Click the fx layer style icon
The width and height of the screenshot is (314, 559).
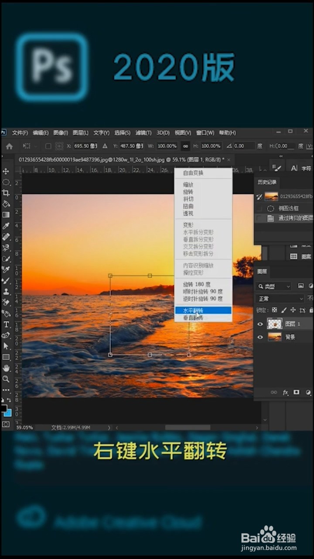[x=286, y=392]
